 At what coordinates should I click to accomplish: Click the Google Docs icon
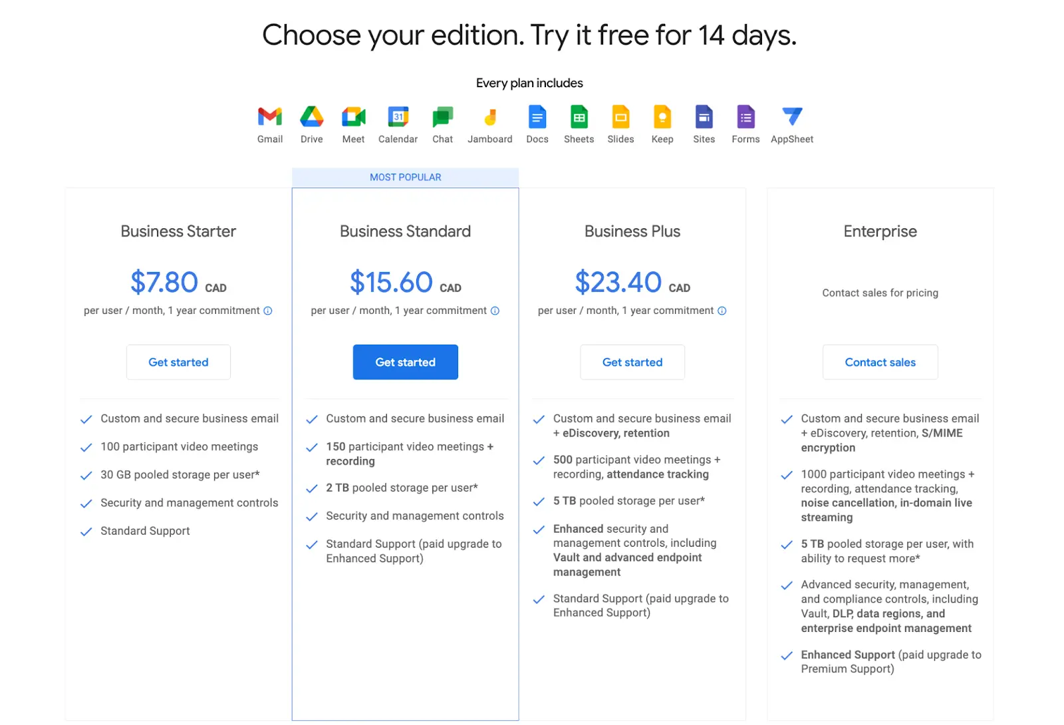pyautogui.click(x=537, y=117)
